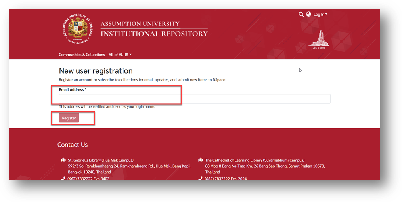
Task: Click map icon beside St. Gabriel's Library
Action: pos(63,160)
